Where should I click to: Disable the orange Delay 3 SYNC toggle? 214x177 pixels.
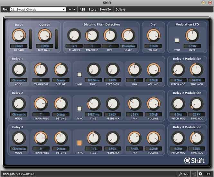point(79,143)
